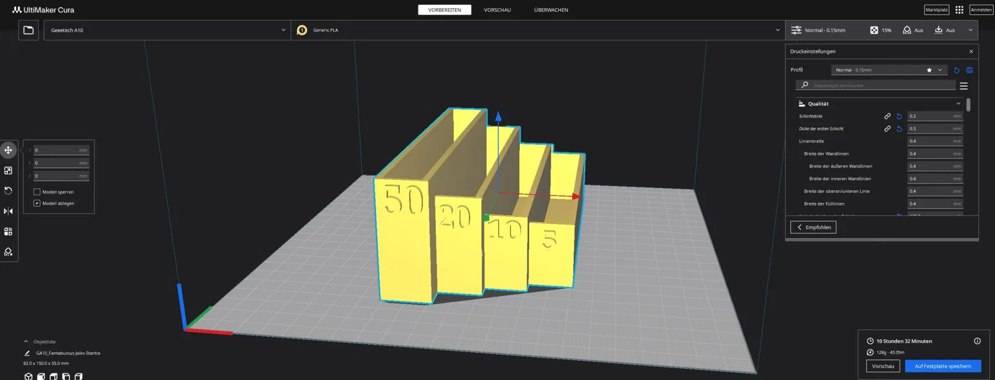Screen dimensions: 995x380
Task: Click Anmelden to sign in
Action: click(x=981, y=10)
